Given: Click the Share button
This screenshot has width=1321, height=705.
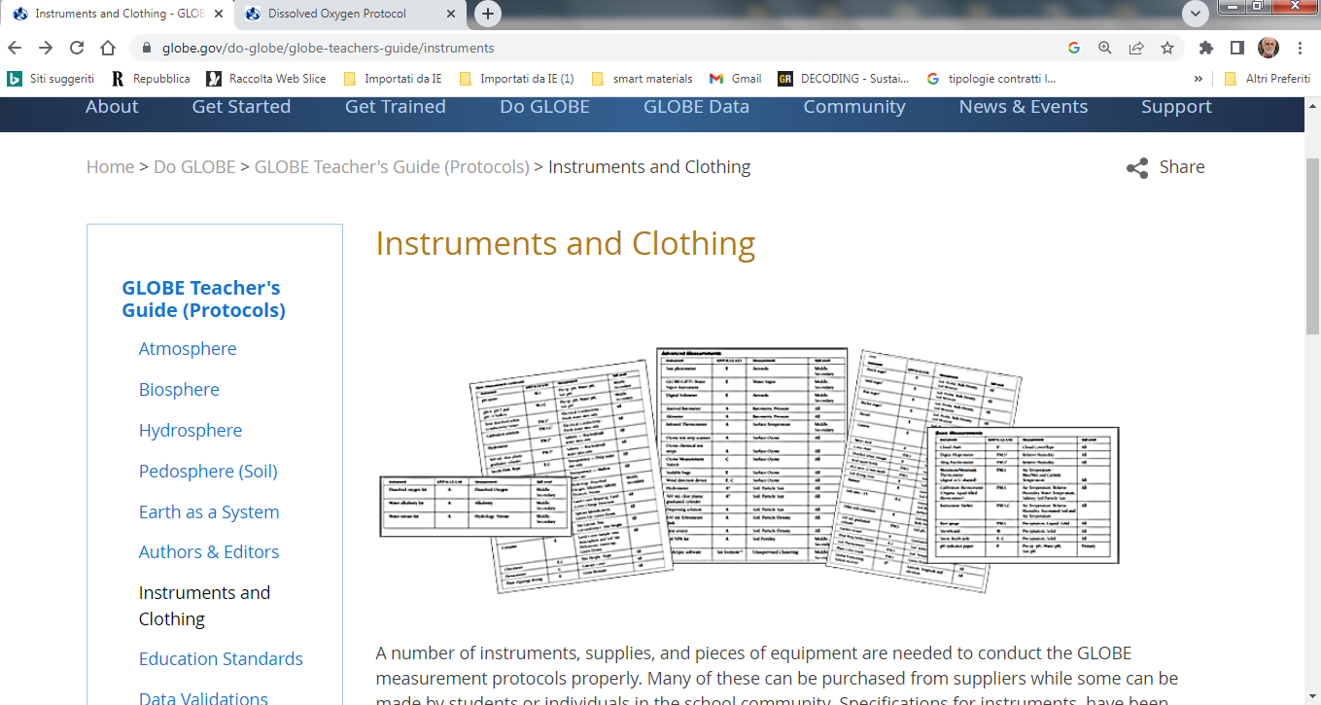Looking at the screenshot, I should click(x=1165, y=167).
